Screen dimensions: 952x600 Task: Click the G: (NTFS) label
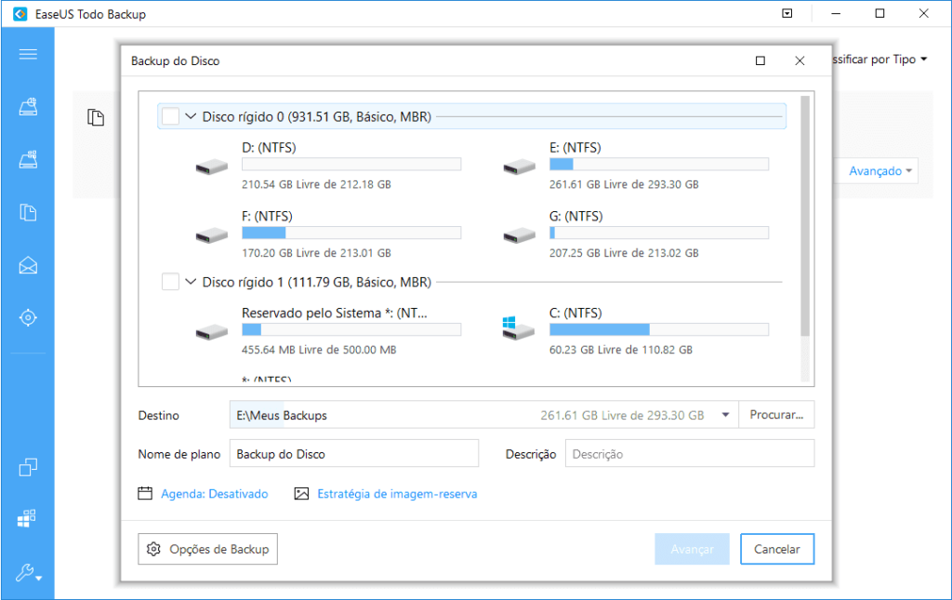576,216
